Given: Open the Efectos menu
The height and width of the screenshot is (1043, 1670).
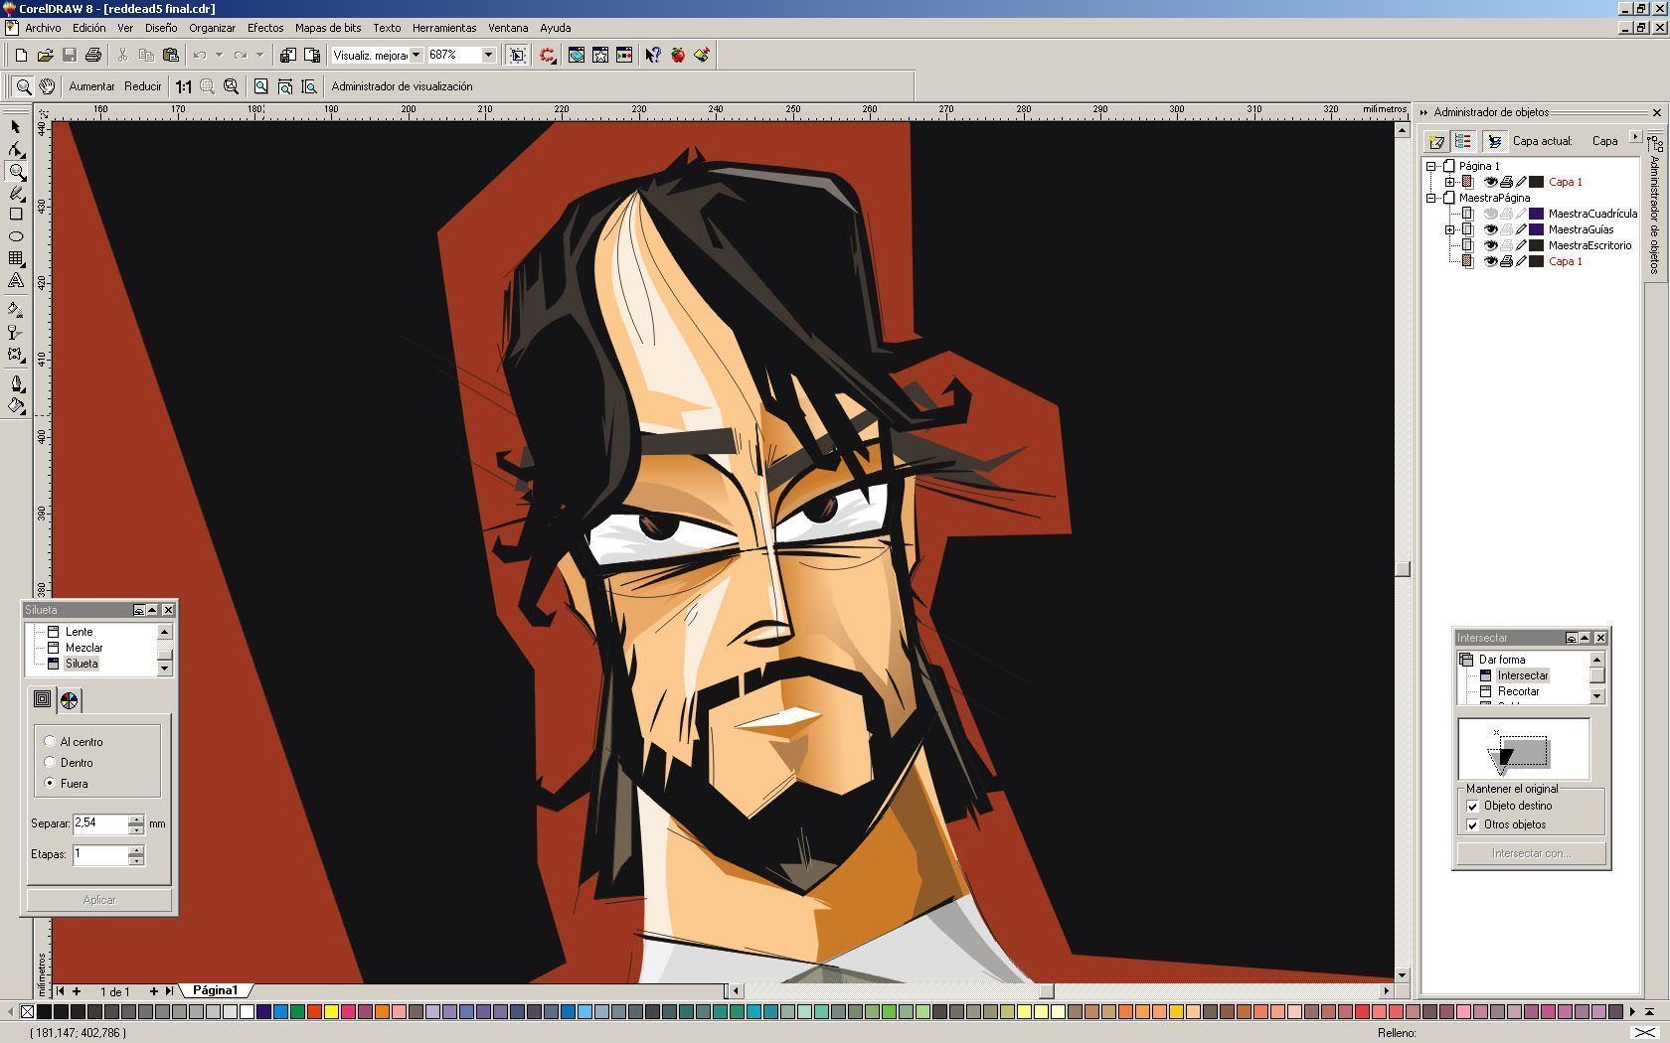Looking at the screenshot, I should 264,28.
